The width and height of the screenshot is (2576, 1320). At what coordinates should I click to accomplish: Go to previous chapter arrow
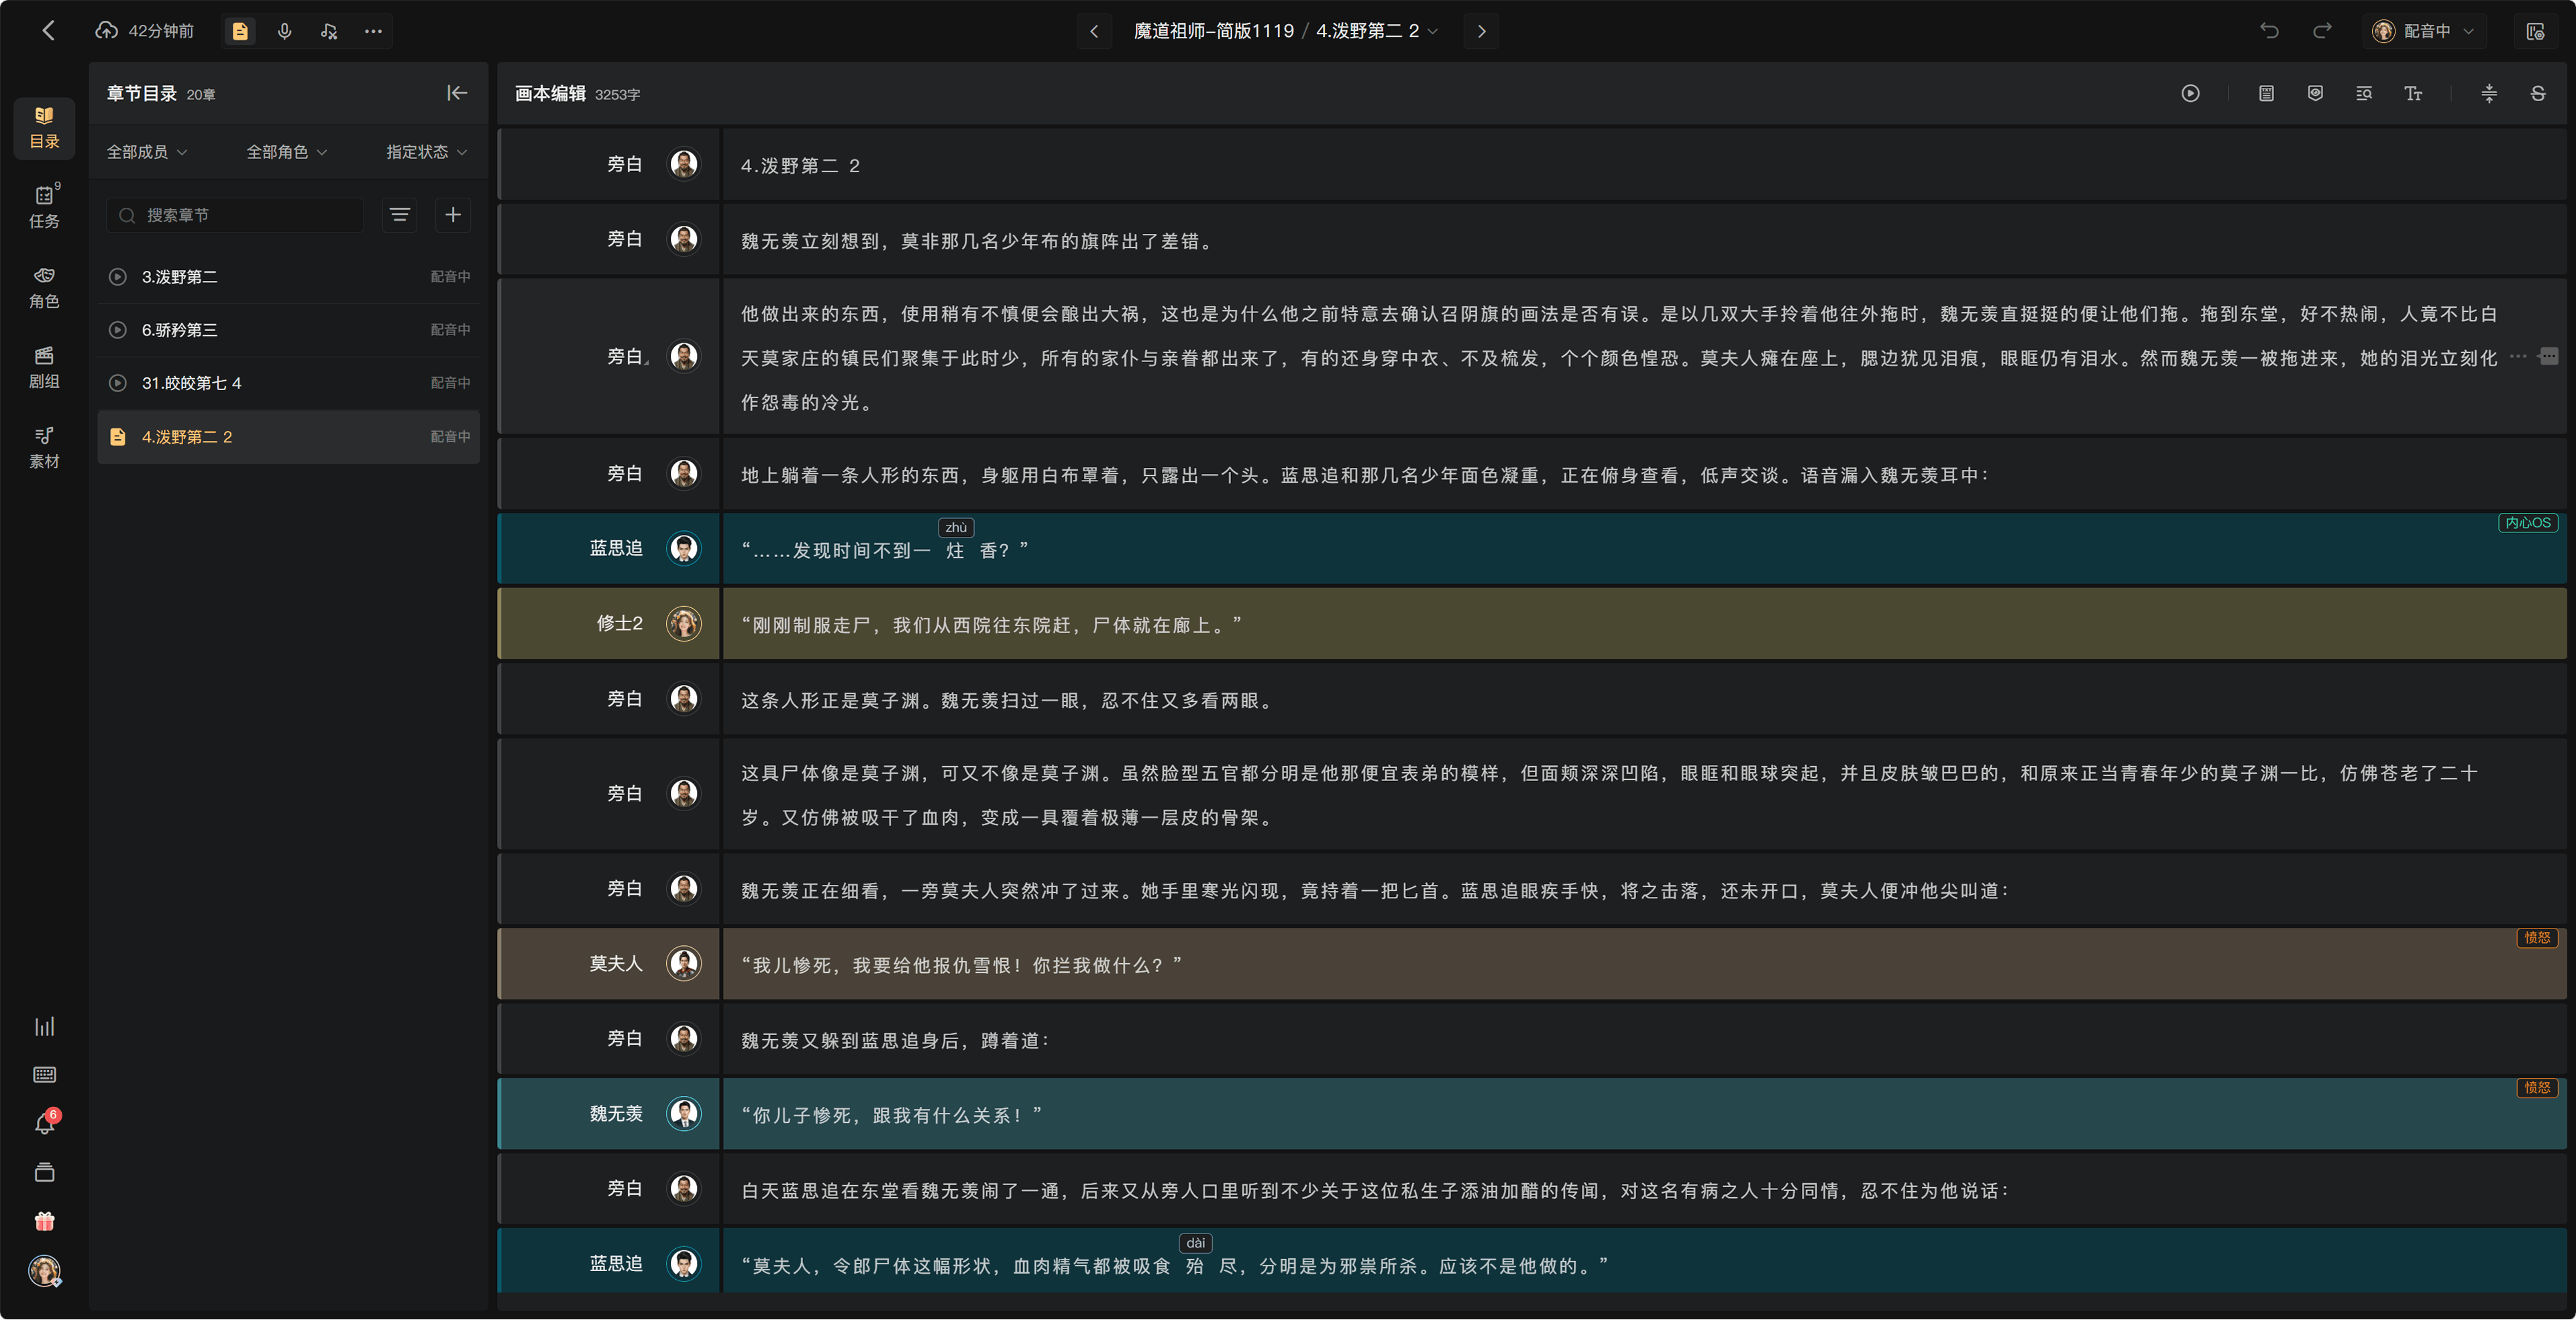(x=1094, y=31)
